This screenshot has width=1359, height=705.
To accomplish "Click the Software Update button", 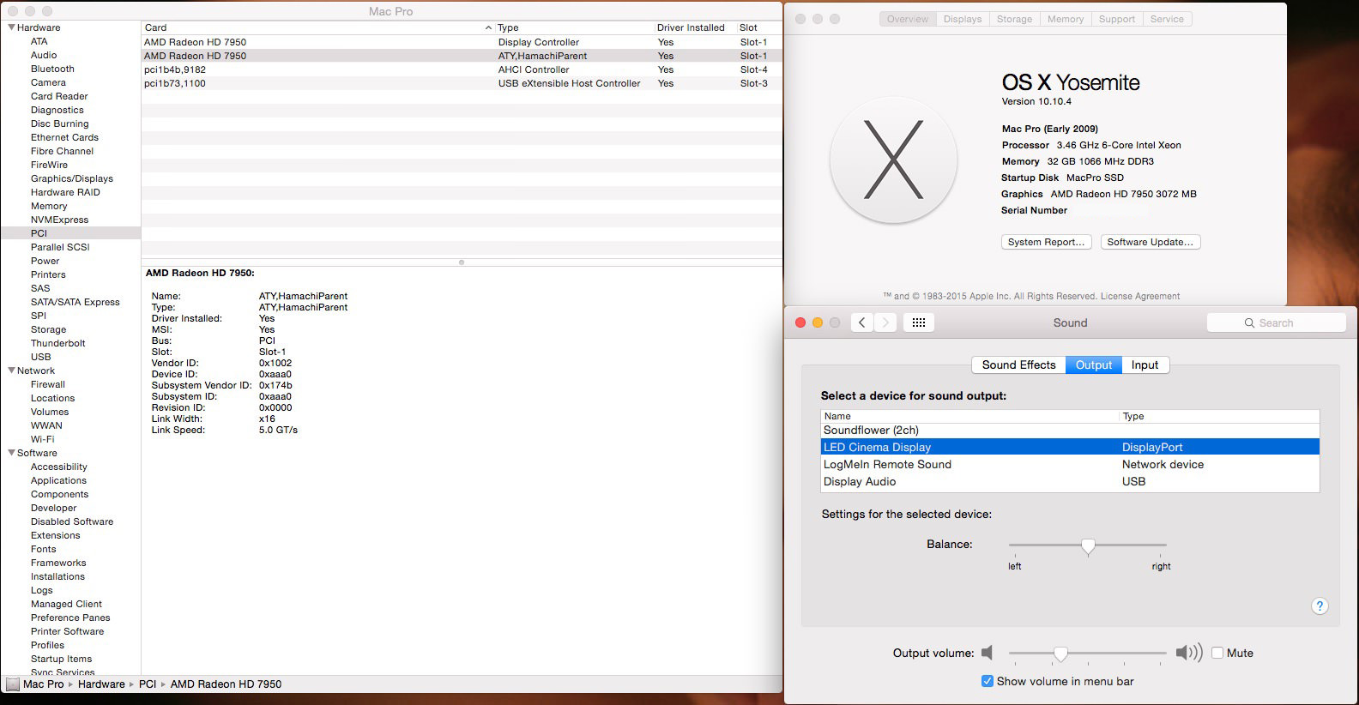I will click(1150, 242).
